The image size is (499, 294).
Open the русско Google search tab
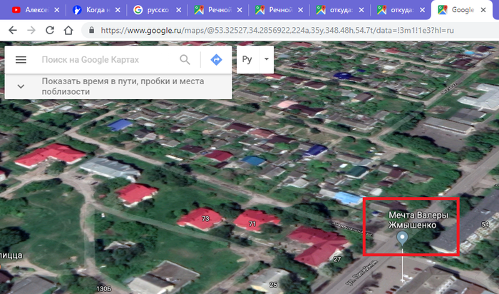(153, 10)
